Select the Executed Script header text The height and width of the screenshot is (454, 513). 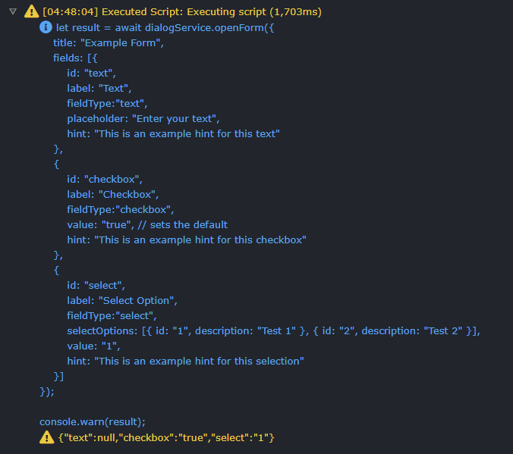pos(182,12)
